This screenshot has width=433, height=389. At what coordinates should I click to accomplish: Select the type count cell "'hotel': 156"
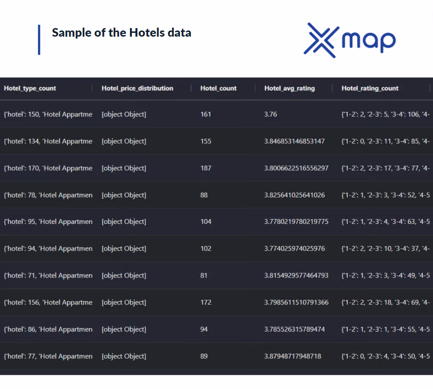click(48, 302)
